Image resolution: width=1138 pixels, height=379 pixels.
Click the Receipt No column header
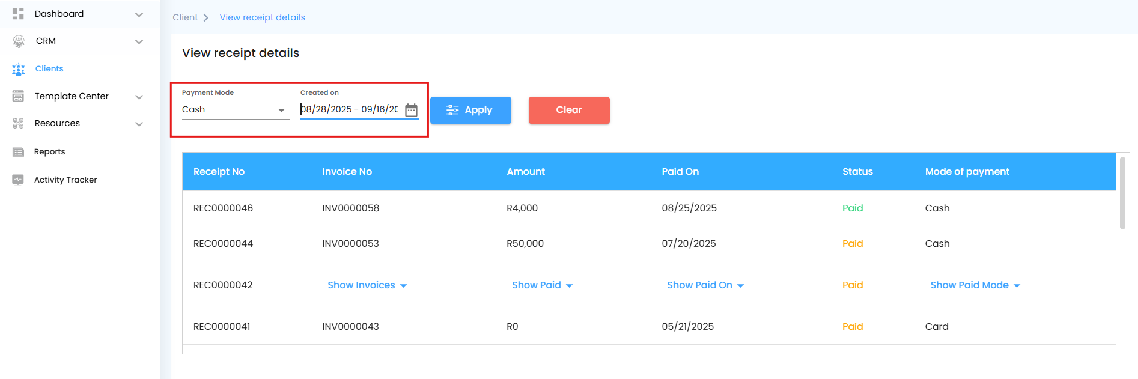(219, 171)
